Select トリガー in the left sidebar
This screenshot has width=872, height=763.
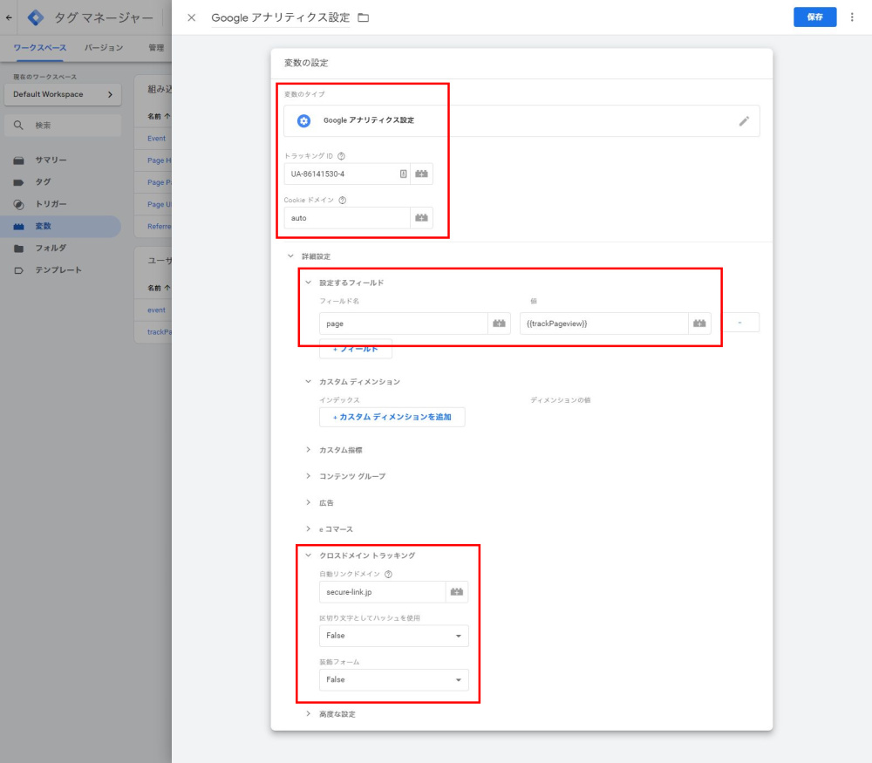51,204
